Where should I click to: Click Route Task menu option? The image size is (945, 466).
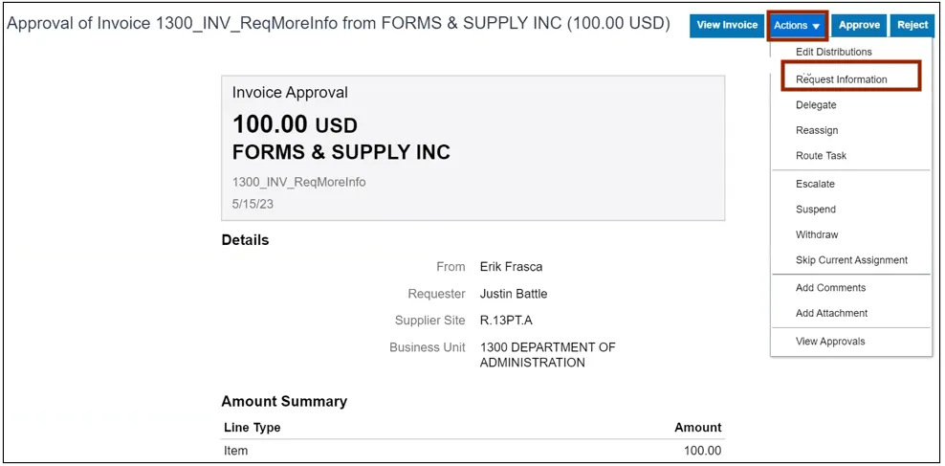821,156
